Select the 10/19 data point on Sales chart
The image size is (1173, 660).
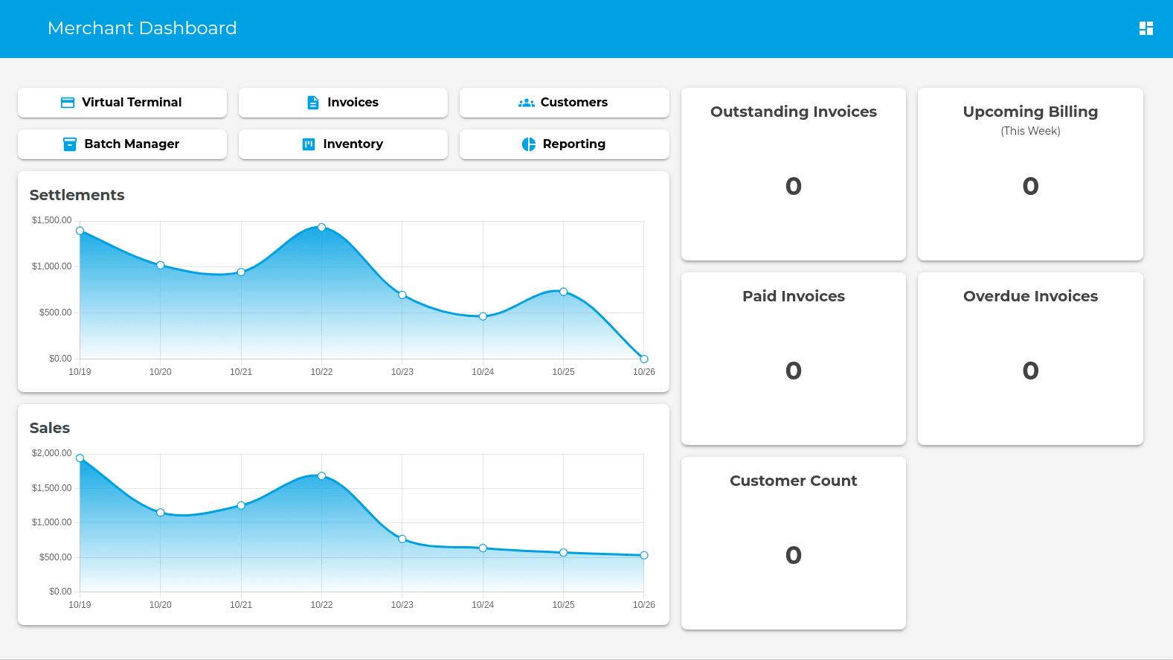coord(80,458)
